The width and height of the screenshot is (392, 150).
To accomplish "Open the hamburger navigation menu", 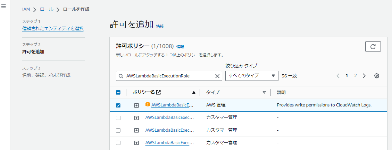I will 3,7.
